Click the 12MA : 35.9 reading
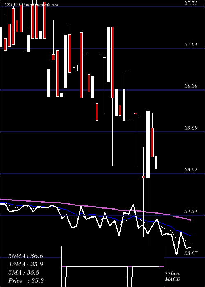The width and height of the screenshot is (205, 287). (x=25, y=264)
